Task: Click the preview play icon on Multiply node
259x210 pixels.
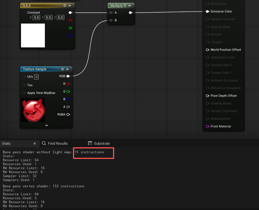Action: tap(125, 6)
